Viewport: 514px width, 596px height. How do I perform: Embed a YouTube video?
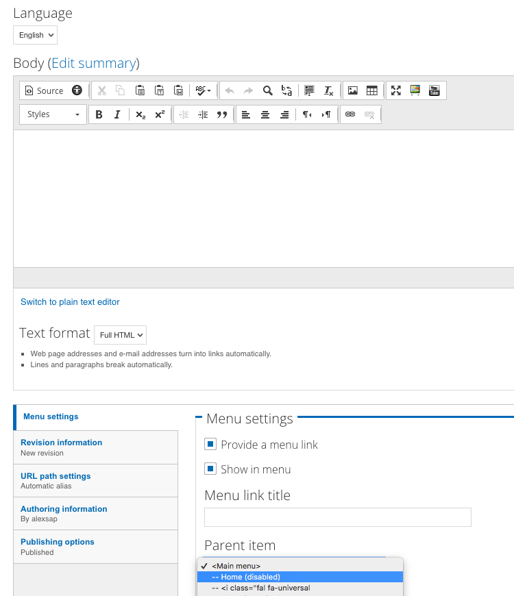click(435, 90)
